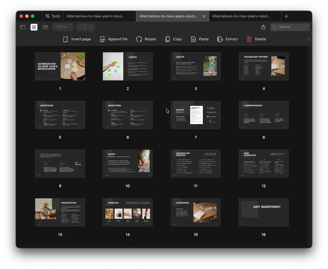The image size is (328, 269).
Task: Close the active document tab
Action: [x=204, y=16]
